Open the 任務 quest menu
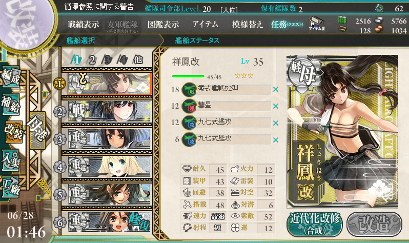This screenshot has width=409, height=243. 287,25
